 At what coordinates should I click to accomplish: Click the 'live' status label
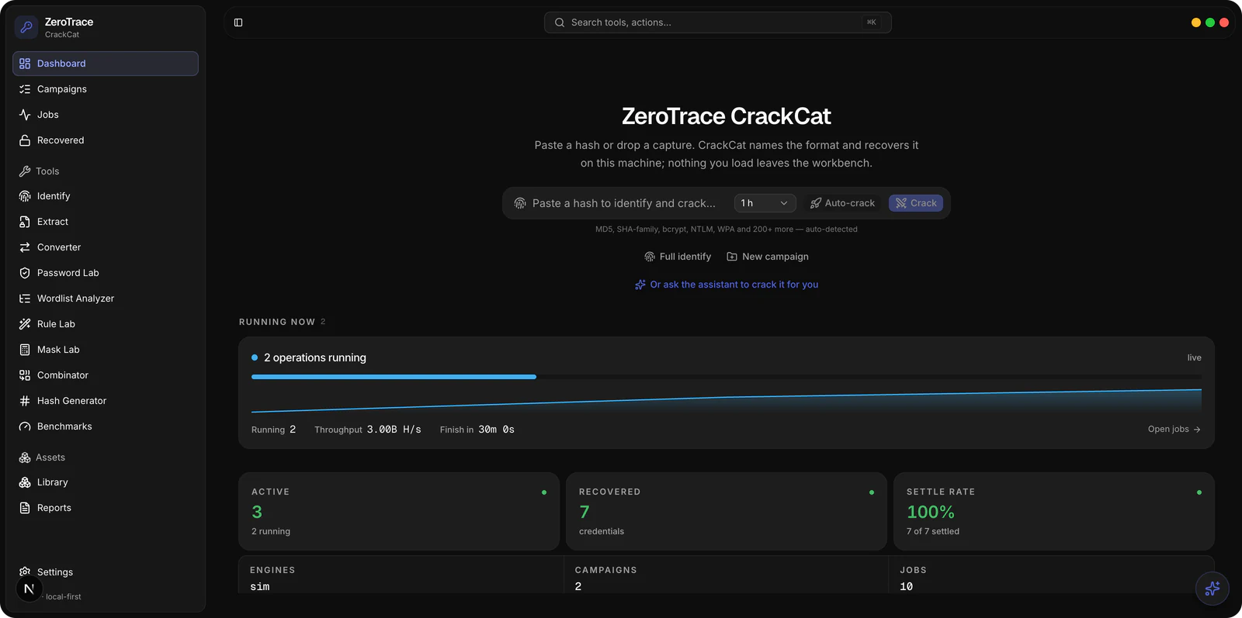[x=1195, y=357]
